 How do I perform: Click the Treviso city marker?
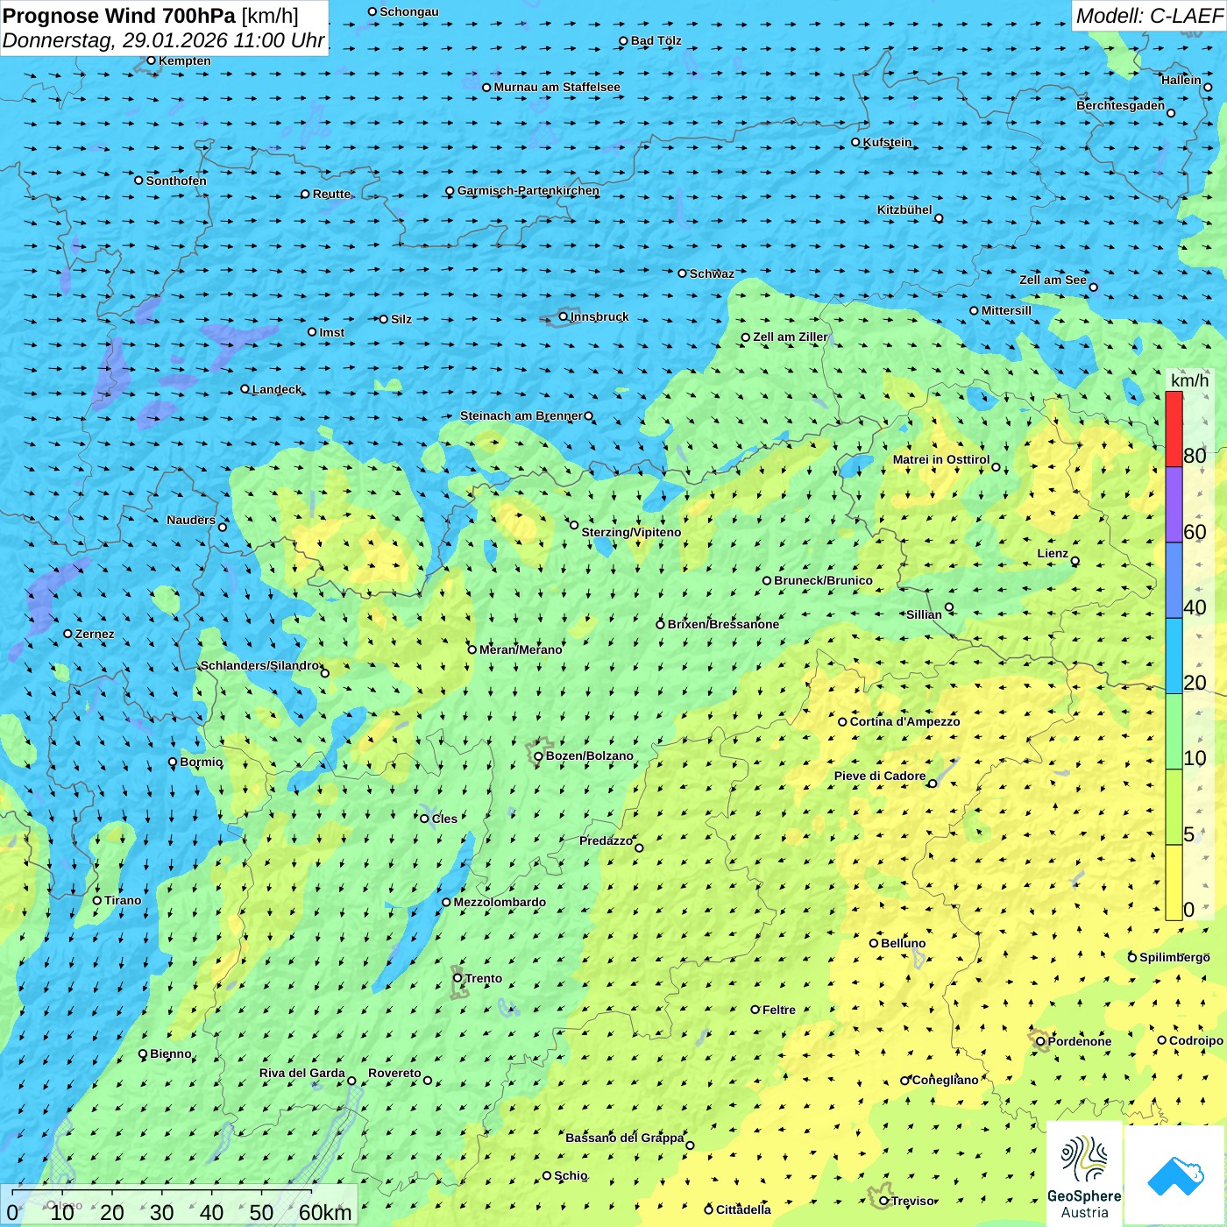point(884,1201)
